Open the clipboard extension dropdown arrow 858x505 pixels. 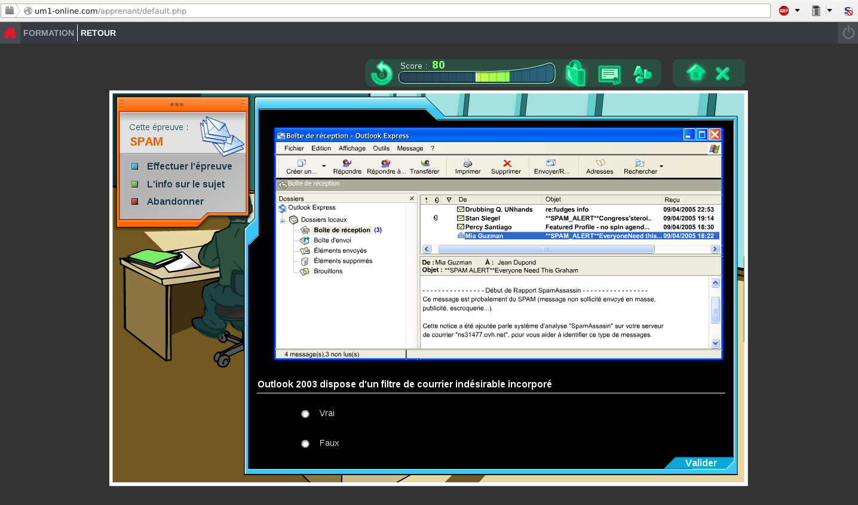pyautogui.click(x=829, y=11)
